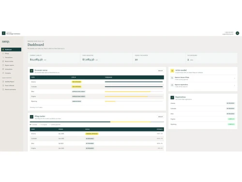242x182 pixels.
Task: Select the Colorado row in Economic nexus
Action: (97, 87)
